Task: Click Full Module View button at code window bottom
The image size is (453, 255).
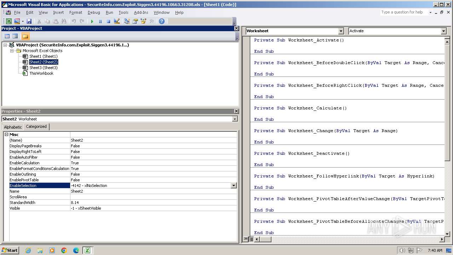Action: pos(251,239)
